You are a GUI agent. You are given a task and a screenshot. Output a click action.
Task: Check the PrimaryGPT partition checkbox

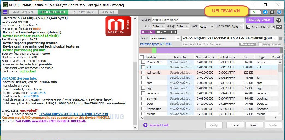tap(143, 62)
